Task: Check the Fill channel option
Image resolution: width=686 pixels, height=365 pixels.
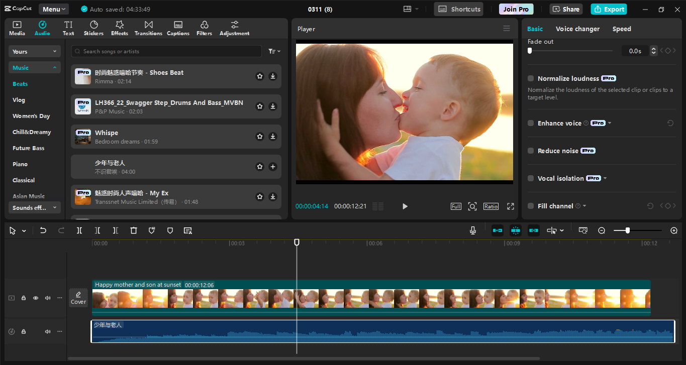Action: point(531,206)
